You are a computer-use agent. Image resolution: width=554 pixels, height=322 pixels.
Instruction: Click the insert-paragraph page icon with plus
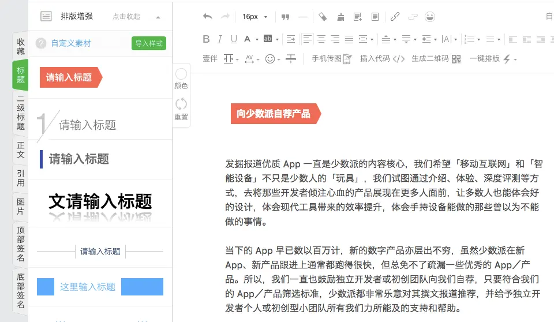pyautogui.click(x=358, y=17)
